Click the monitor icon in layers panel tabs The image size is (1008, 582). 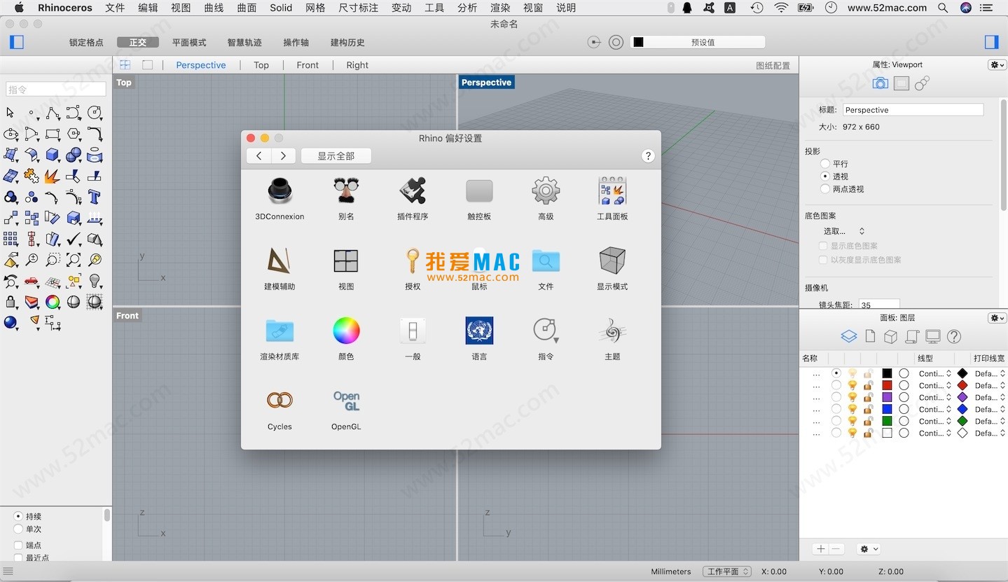932,337
